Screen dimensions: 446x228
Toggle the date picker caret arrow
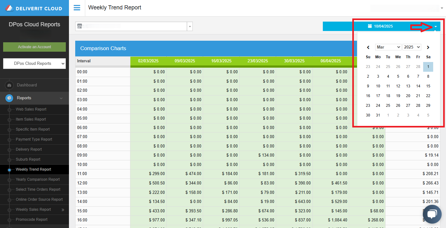pyautogui.click(x=436, y=27)
